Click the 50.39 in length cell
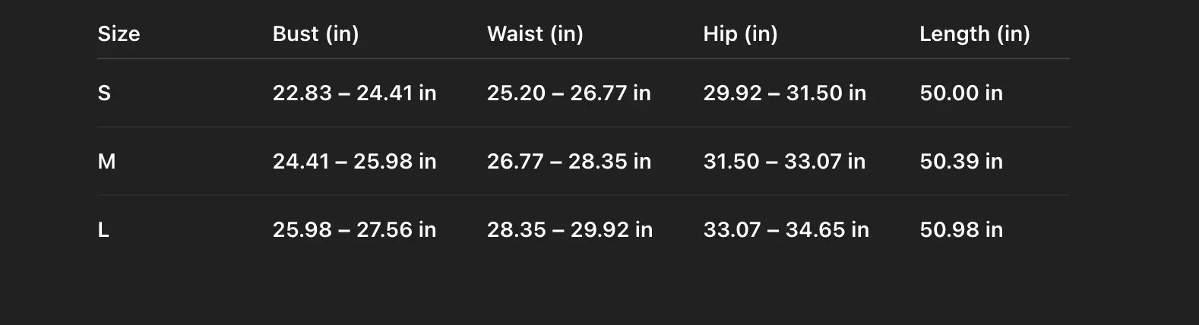This screenshot has height=325, width=1199. click(960, 162)
